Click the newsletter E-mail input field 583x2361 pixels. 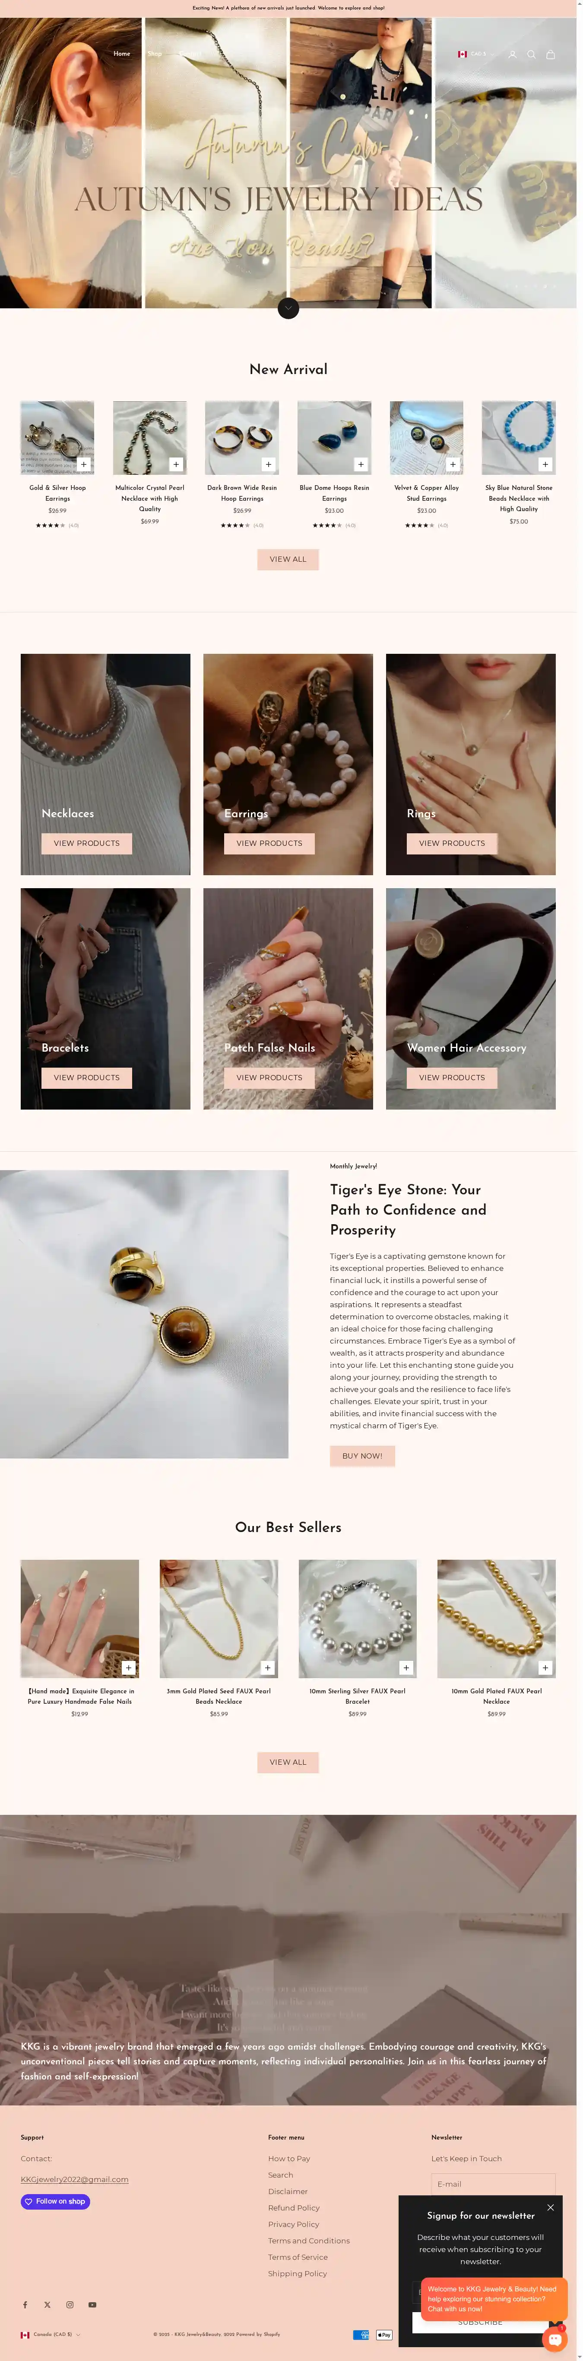click(493, 2184)
